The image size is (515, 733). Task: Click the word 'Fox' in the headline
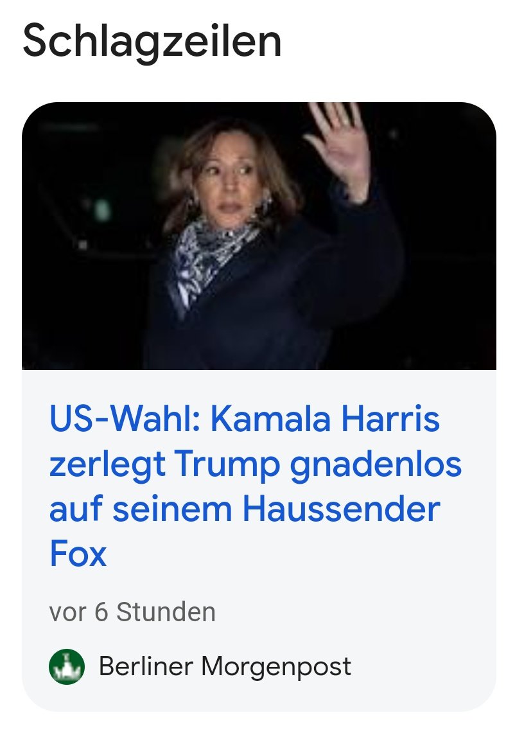point(78,554)
